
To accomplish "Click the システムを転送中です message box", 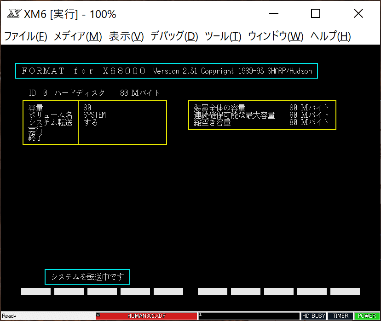I will (87, 277).
